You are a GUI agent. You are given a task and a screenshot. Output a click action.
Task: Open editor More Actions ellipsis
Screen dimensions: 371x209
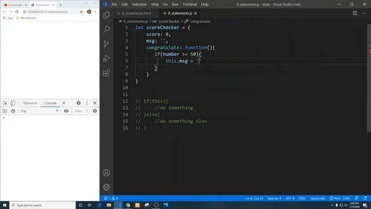pyautogui.click(x=363, y=13)
